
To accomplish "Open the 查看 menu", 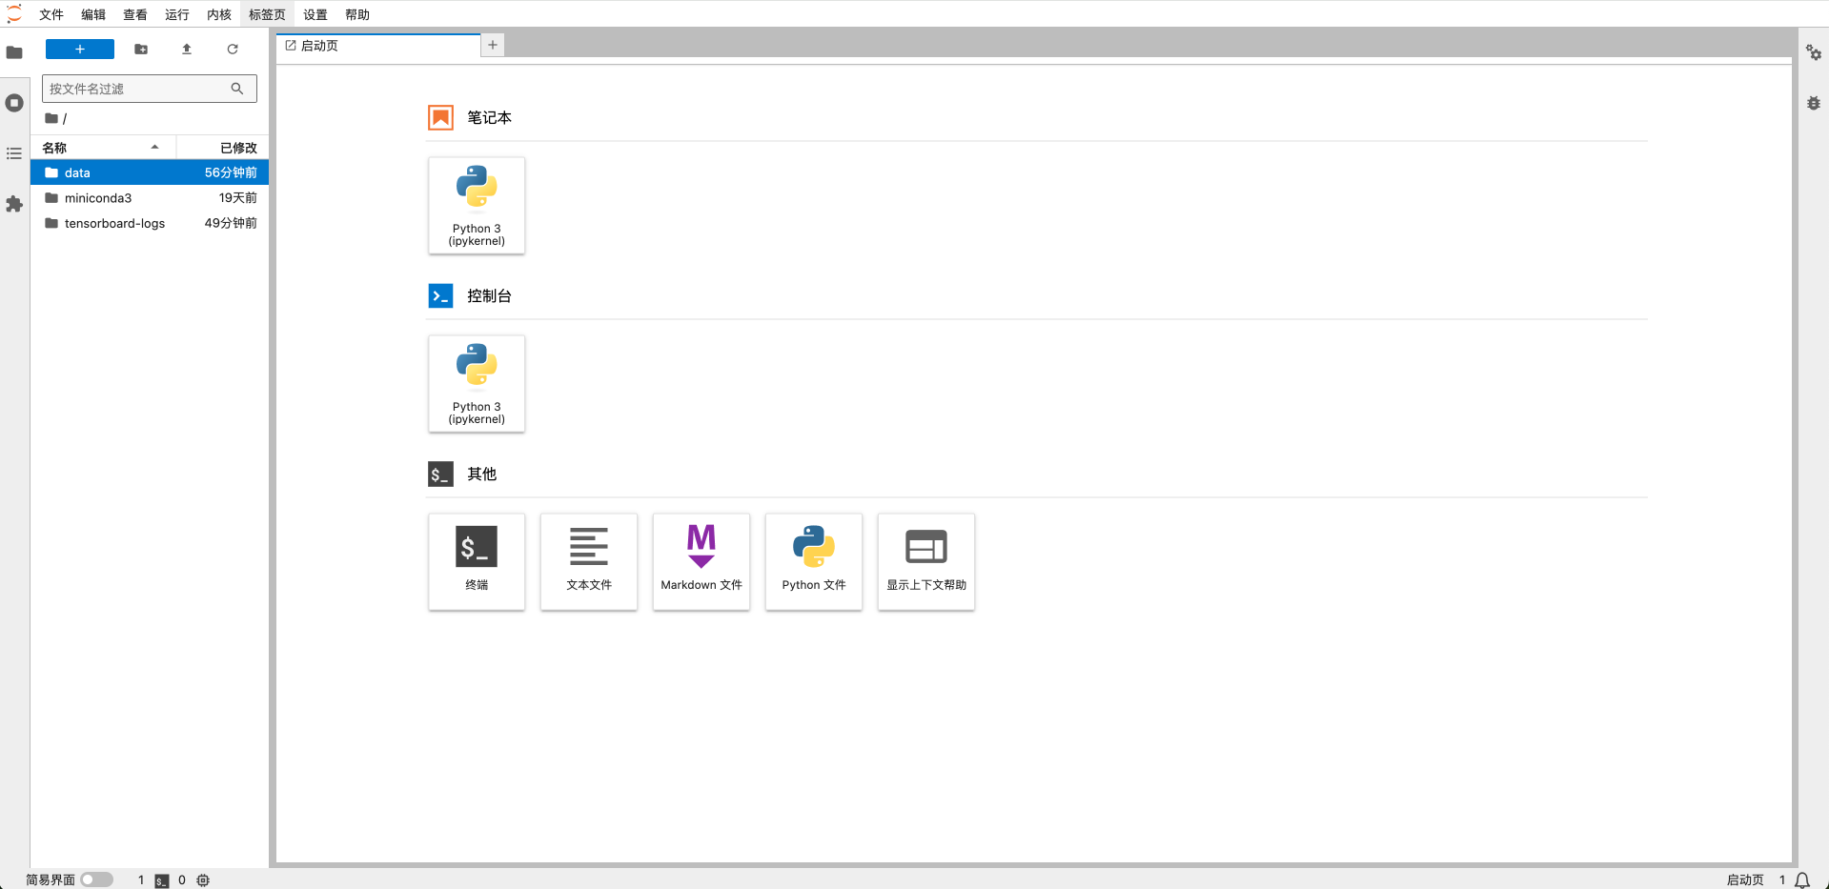I will (135, 14).
